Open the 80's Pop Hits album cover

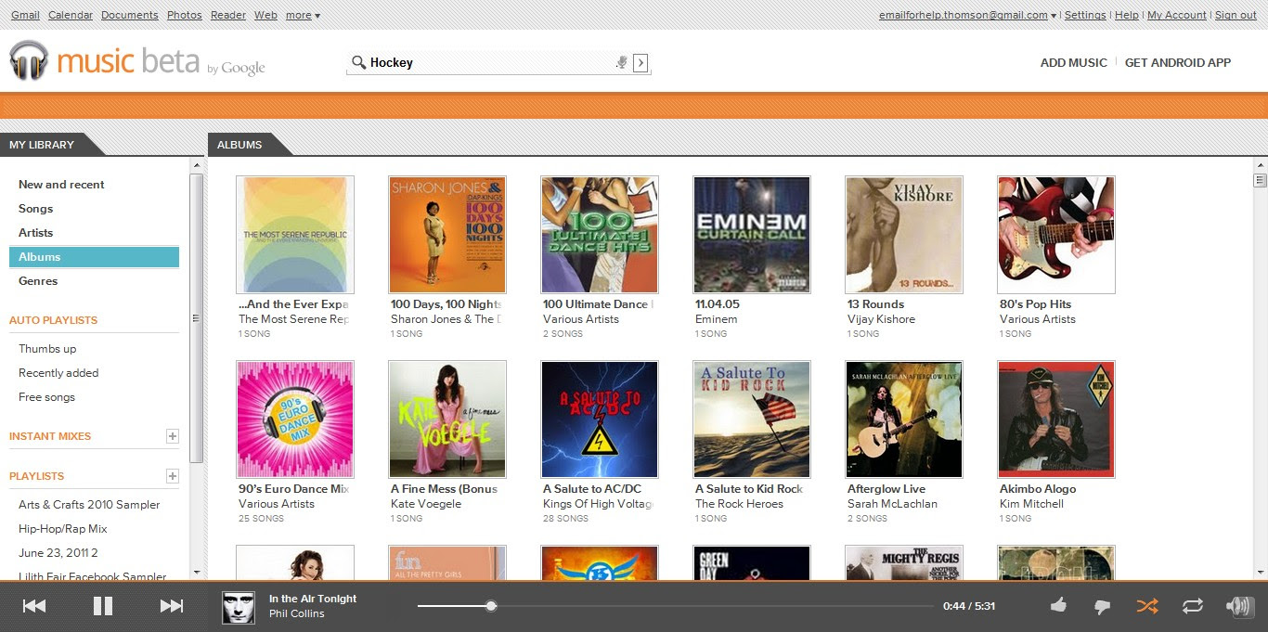[x=1056, y=235]
